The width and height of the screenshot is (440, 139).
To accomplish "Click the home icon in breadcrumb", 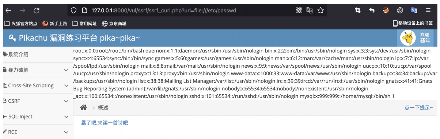I will click(x=84, y=108).
